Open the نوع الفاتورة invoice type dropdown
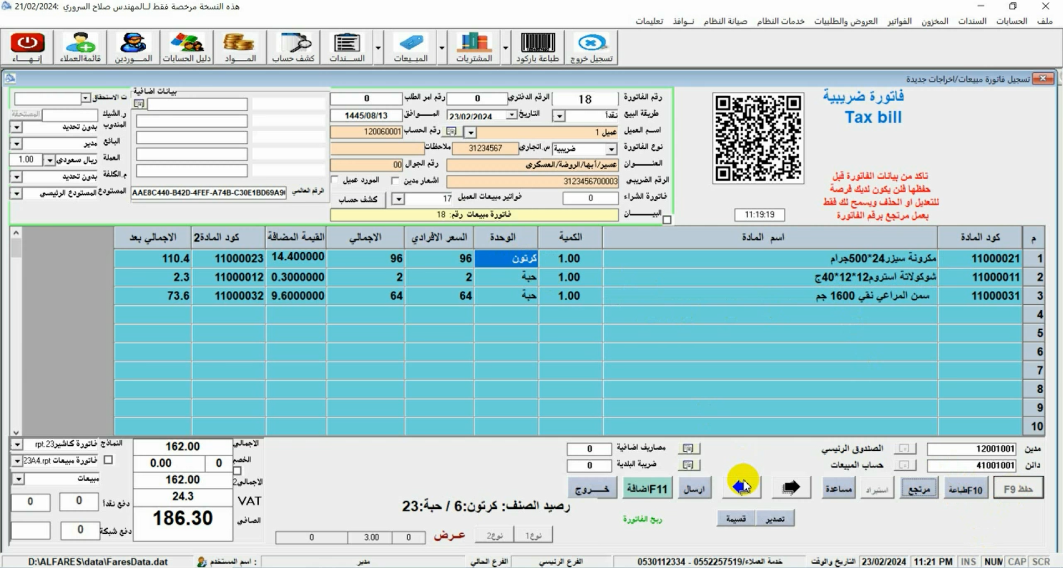This screenshot has width=1063, height=568. coord(611,149)
